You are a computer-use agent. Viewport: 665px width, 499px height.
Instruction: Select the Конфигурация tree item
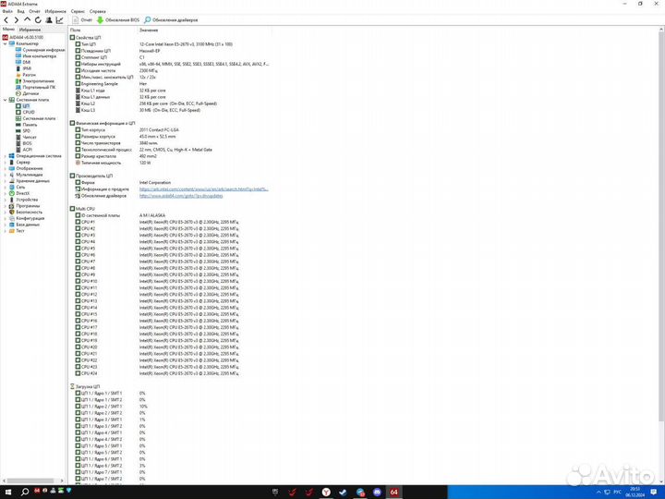point(27,218)
